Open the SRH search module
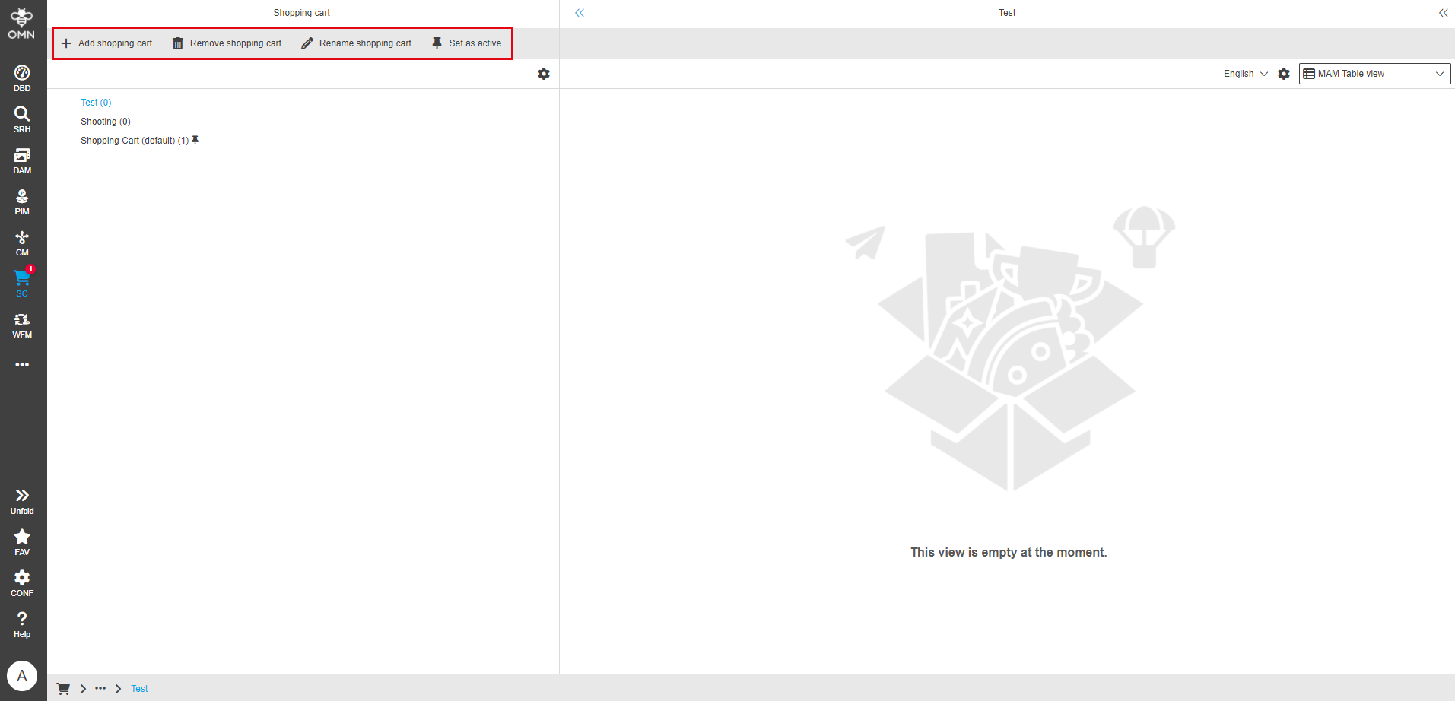The width and height of the screenshot is (1455, 701). pyautogui.click(x=22, y=119)
